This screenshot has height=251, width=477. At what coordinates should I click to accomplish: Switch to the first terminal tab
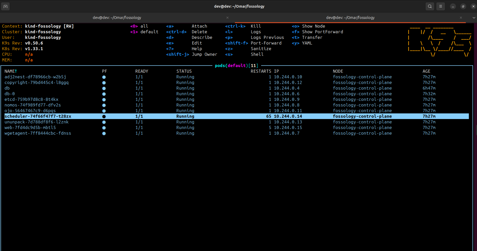(x=117, y=18)
